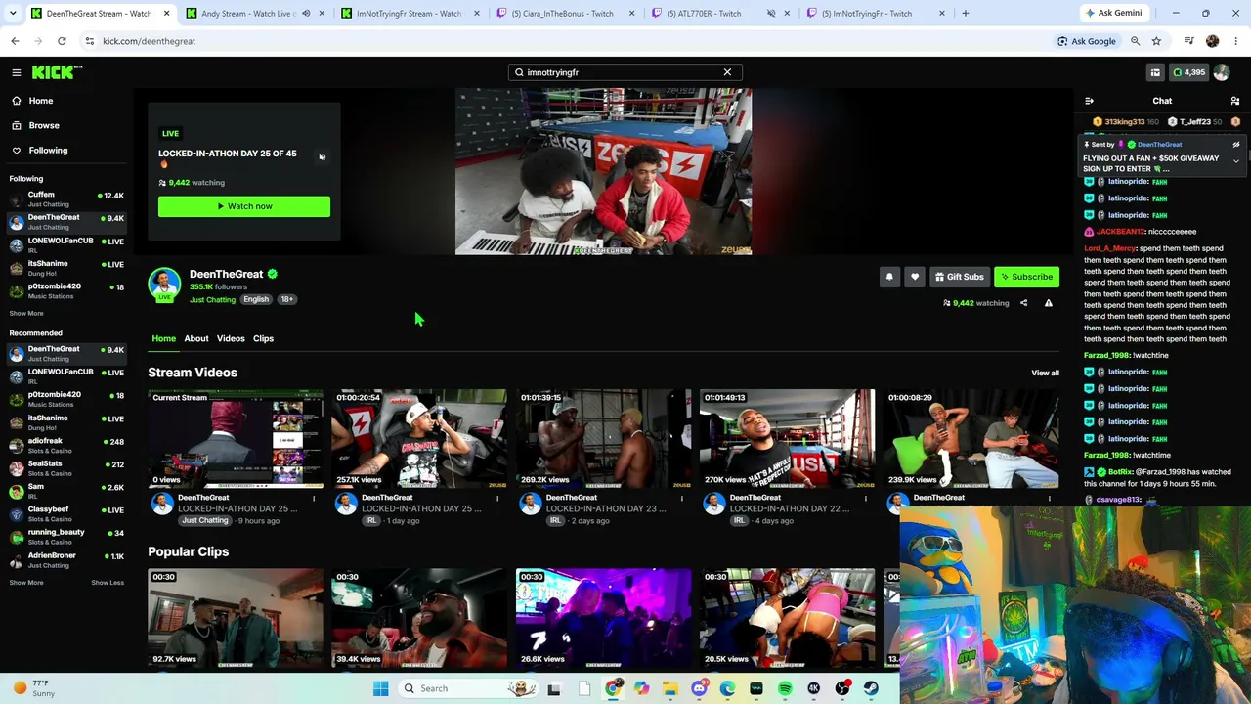Open options menu for the 257.1K views video
The width and height of the screenshot is (1251, 704).
click(x=497, y=499)
